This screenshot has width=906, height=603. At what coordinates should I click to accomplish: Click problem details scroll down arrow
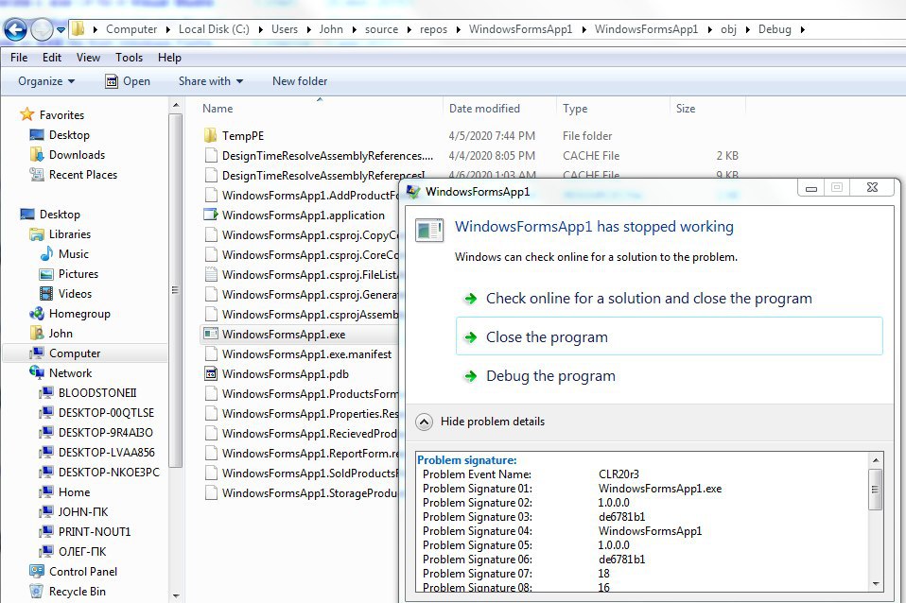tap(876, 584)
